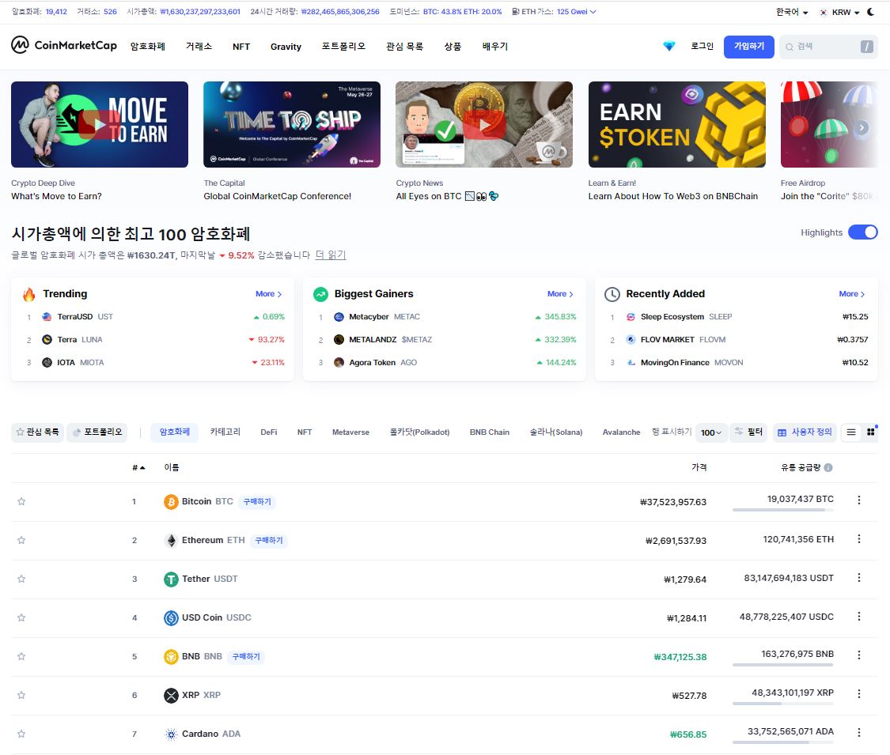Open More in Trending panel
890x755 pixels.
(x=268, y=294)
